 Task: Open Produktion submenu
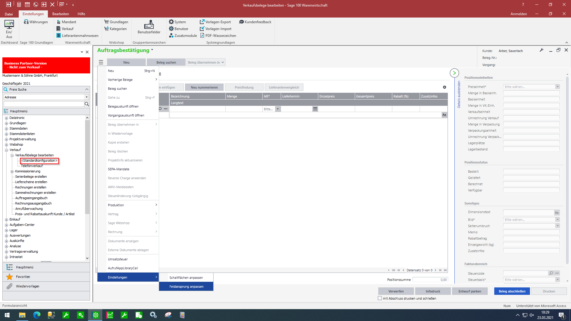(132, 205)
